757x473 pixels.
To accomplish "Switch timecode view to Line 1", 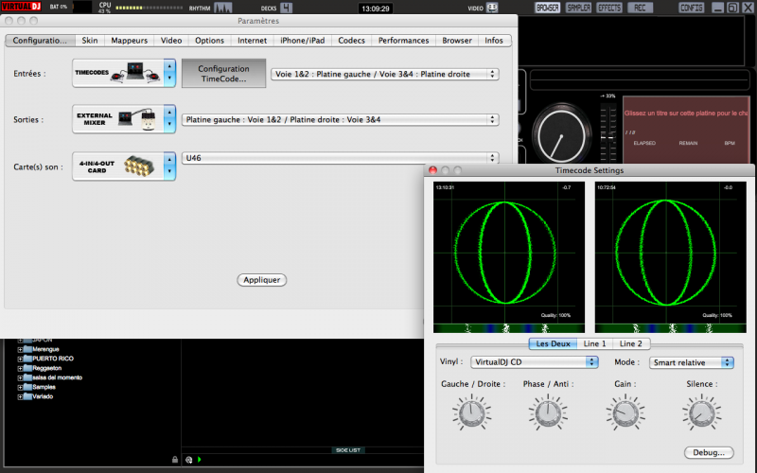I will click(594, 343).
